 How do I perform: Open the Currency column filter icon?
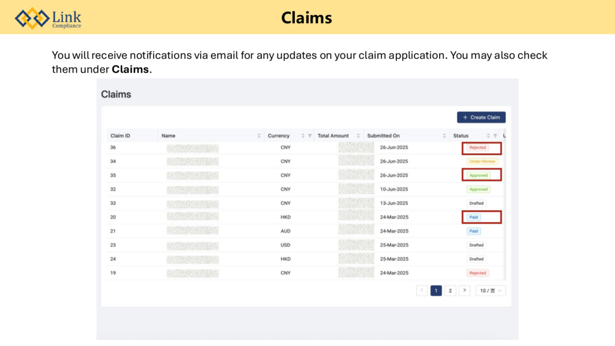[x=310, y=136]
